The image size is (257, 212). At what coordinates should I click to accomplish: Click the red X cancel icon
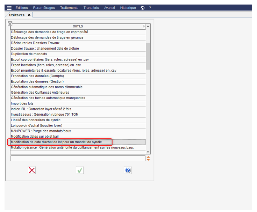pos(32,170)
